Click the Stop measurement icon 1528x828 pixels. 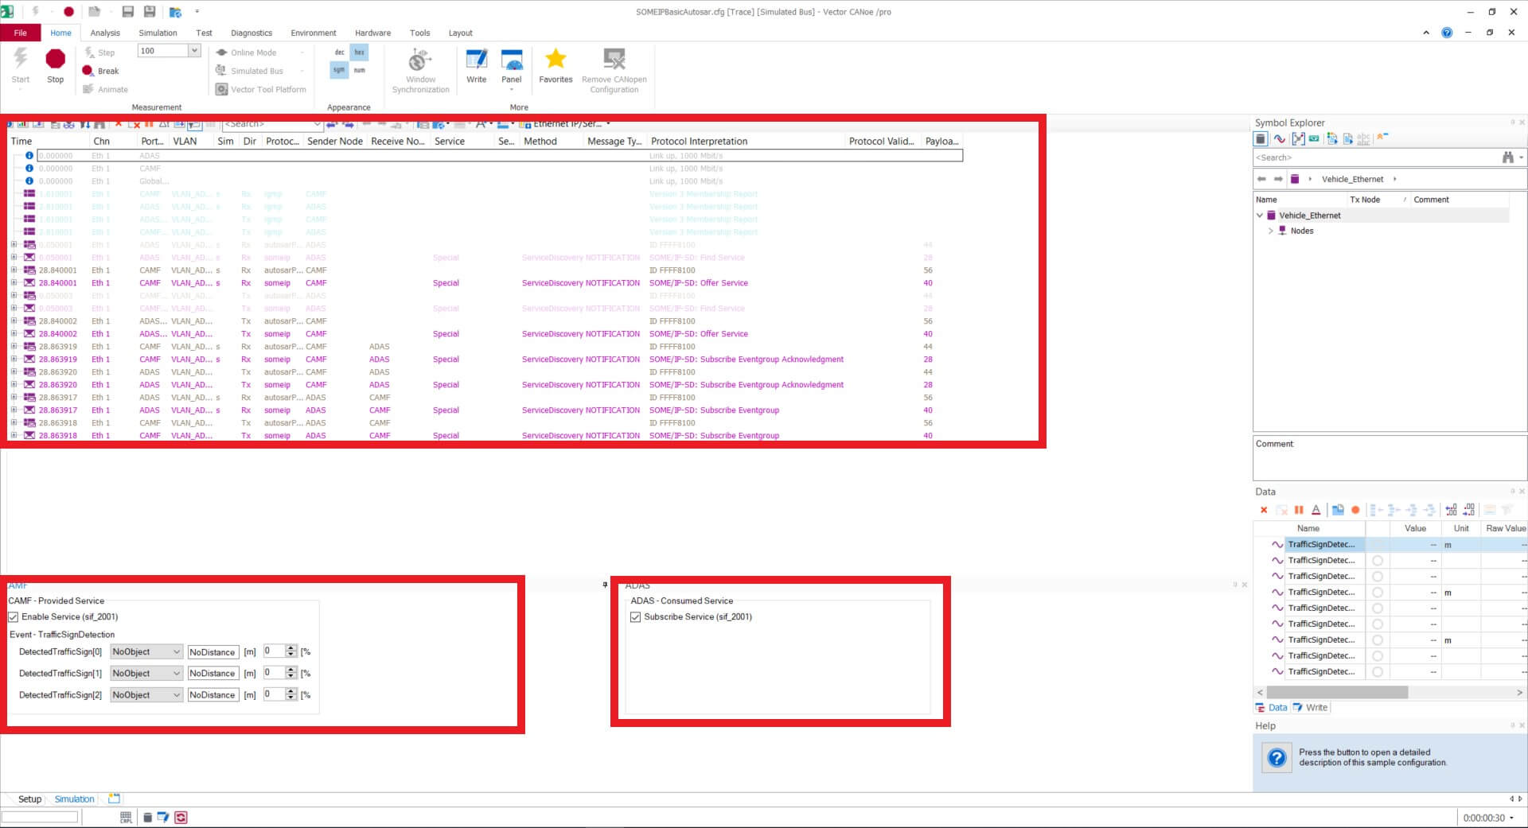click(55, 60)
